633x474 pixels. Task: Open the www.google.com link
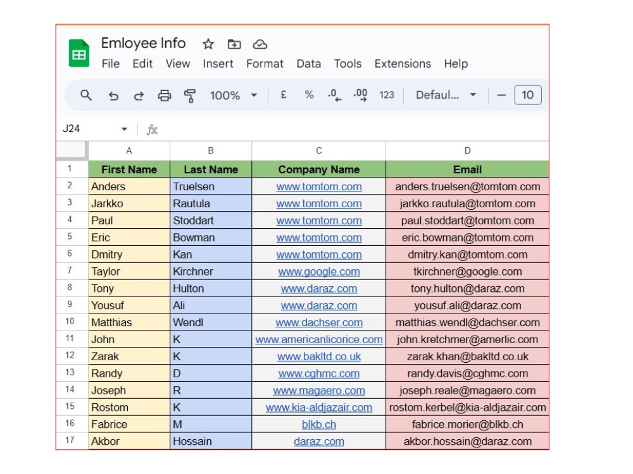(319, 272)
